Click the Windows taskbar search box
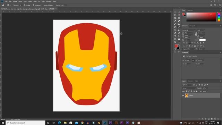 [25, 123]
